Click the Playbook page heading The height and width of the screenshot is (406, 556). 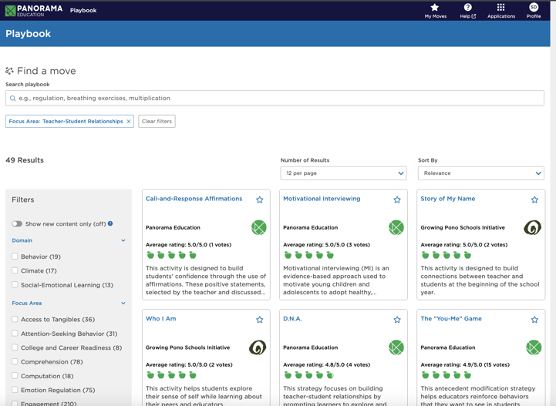pyautogui.click(x=28, y=34)
